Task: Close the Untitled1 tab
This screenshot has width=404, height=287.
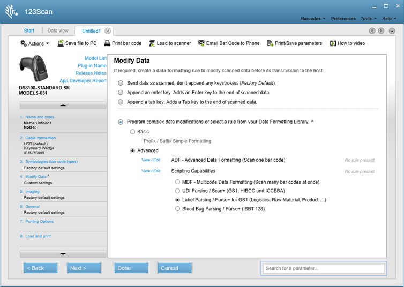Action: [108, 31]
